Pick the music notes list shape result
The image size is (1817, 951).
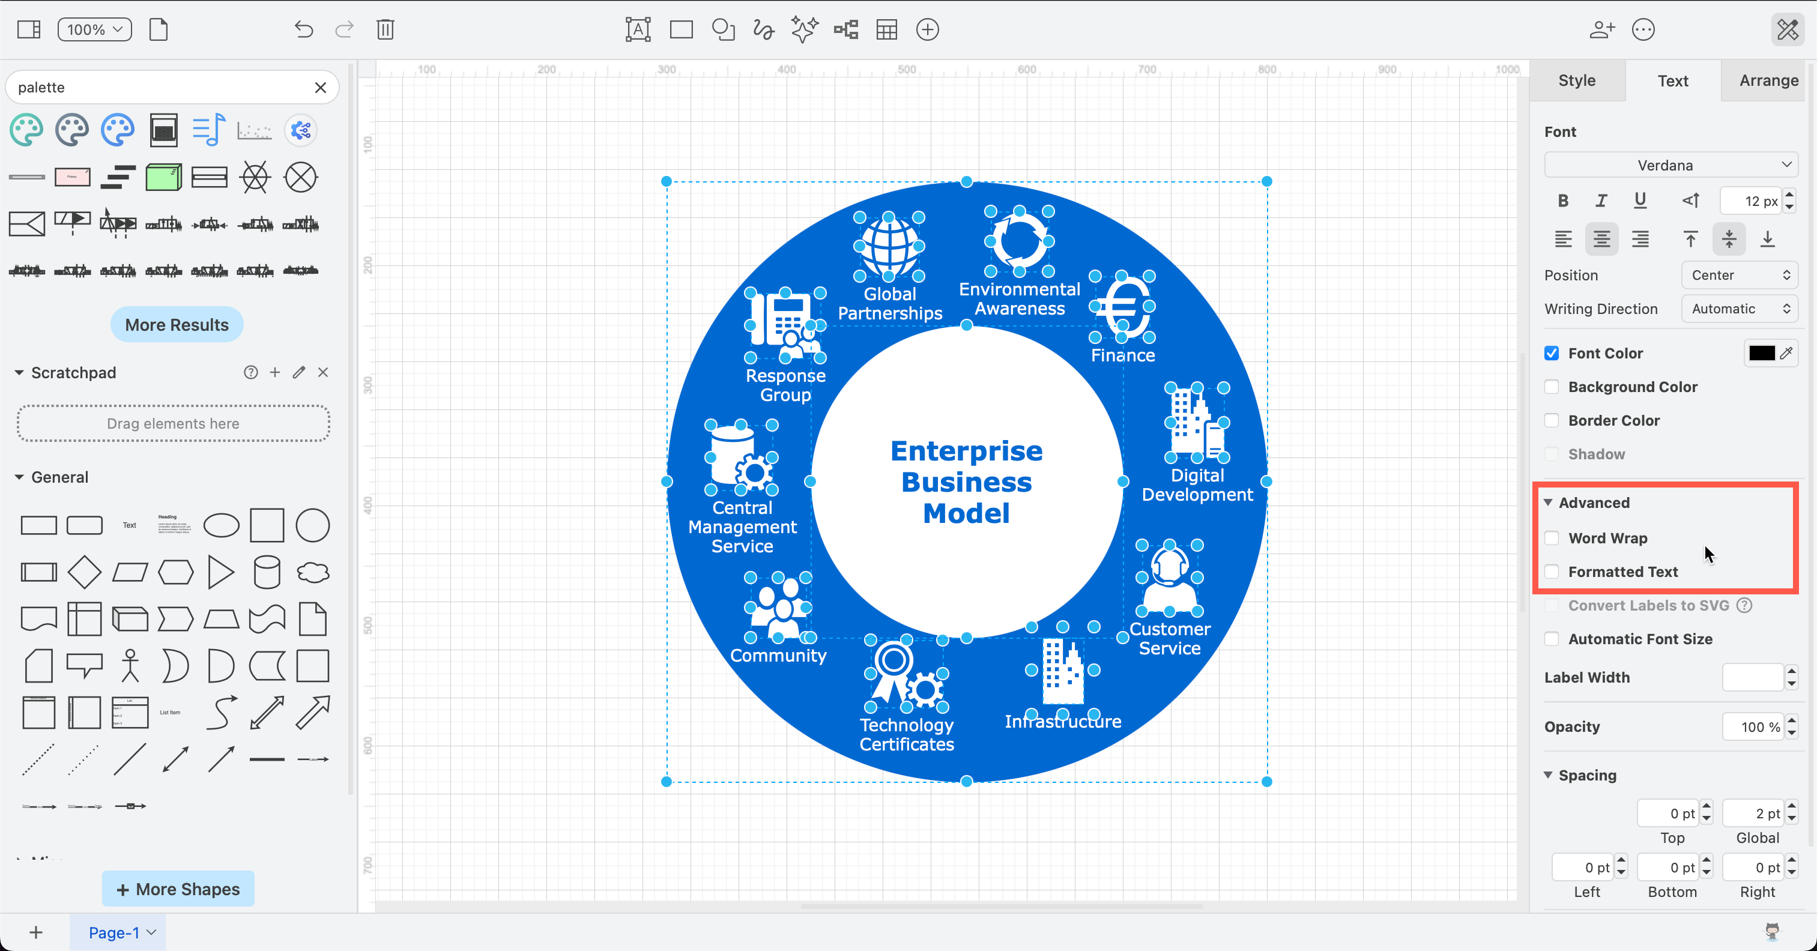click(209, 130)
